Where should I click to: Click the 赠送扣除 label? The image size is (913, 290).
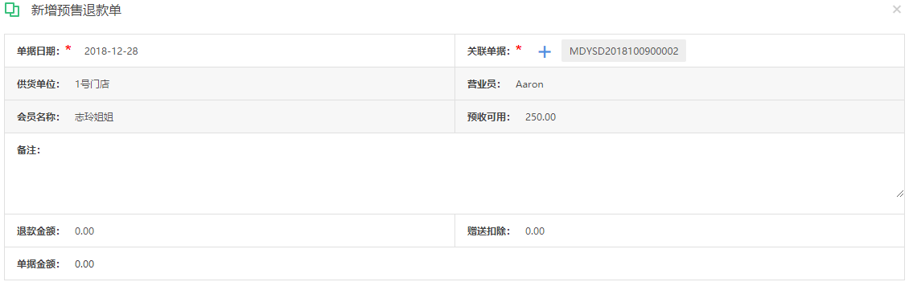click(x=488, y=231)
